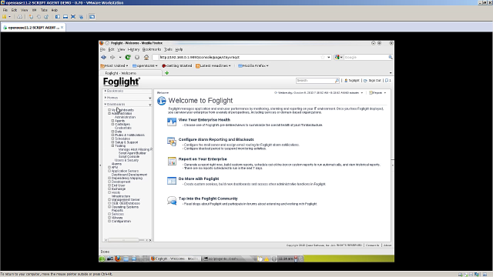Expand the Rules & Notifications tree node
The image size is (493, 277).
112,135
